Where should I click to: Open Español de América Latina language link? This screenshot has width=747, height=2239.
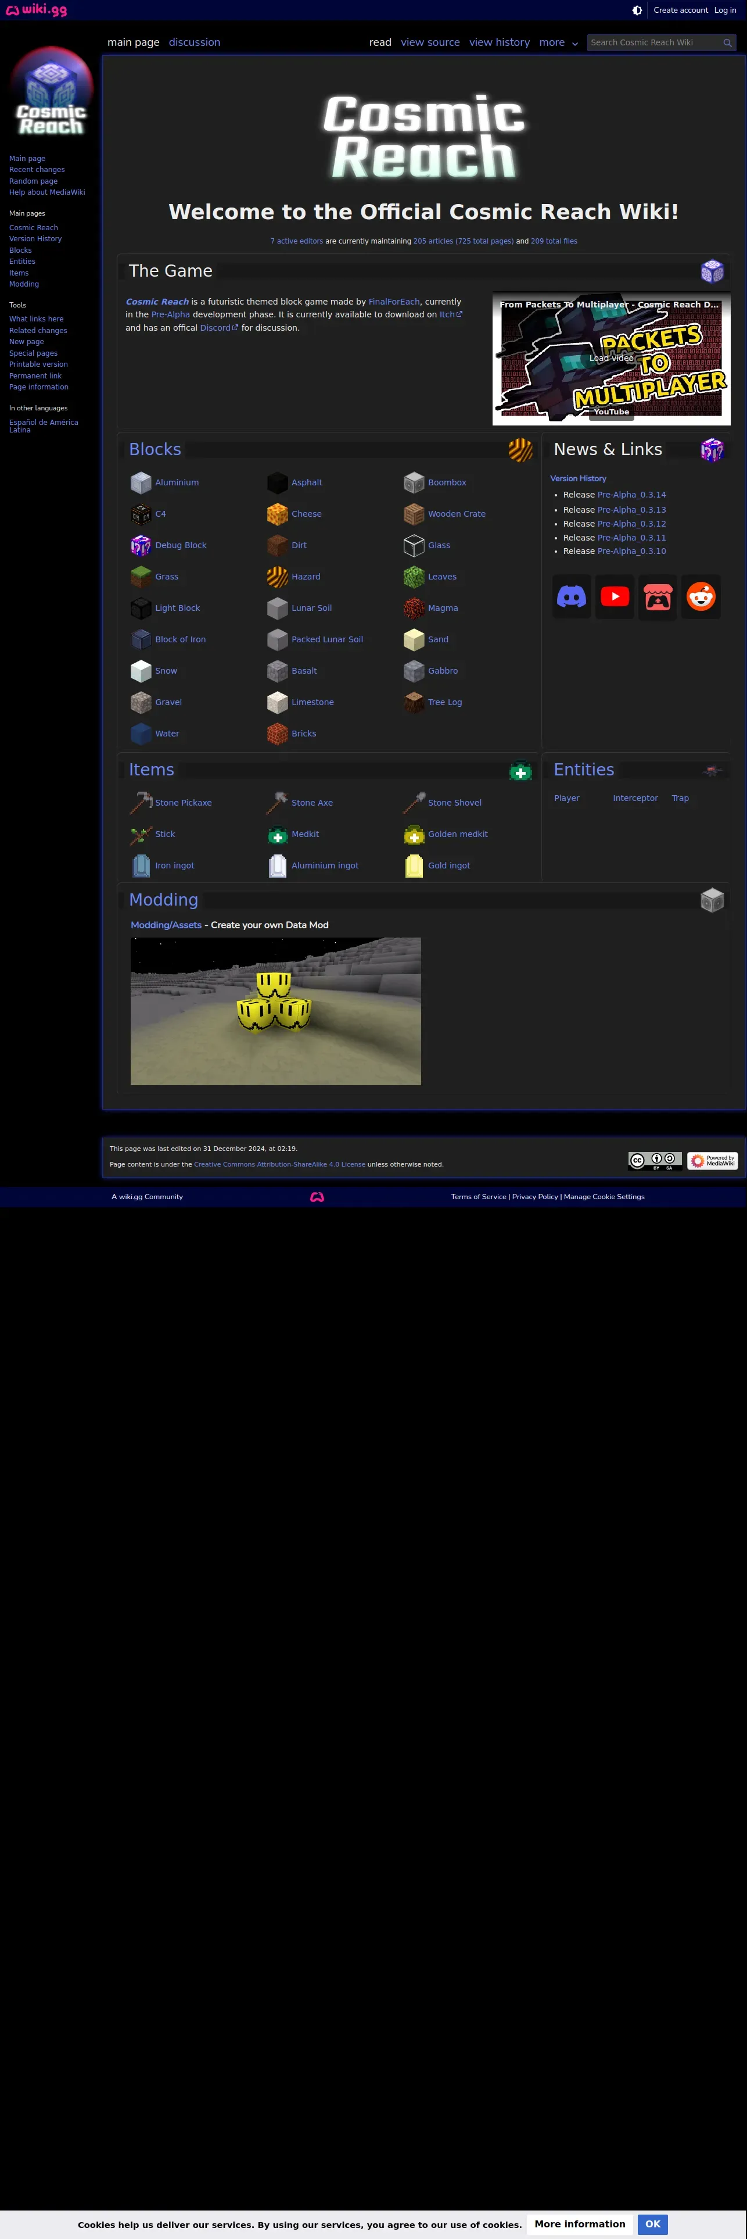pos(44,426)
